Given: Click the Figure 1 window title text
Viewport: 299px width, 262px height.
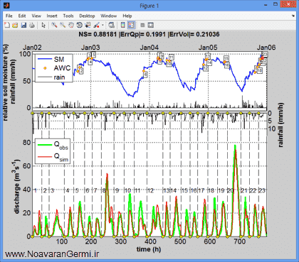Looking at the screenshot, I should [149, 6].
